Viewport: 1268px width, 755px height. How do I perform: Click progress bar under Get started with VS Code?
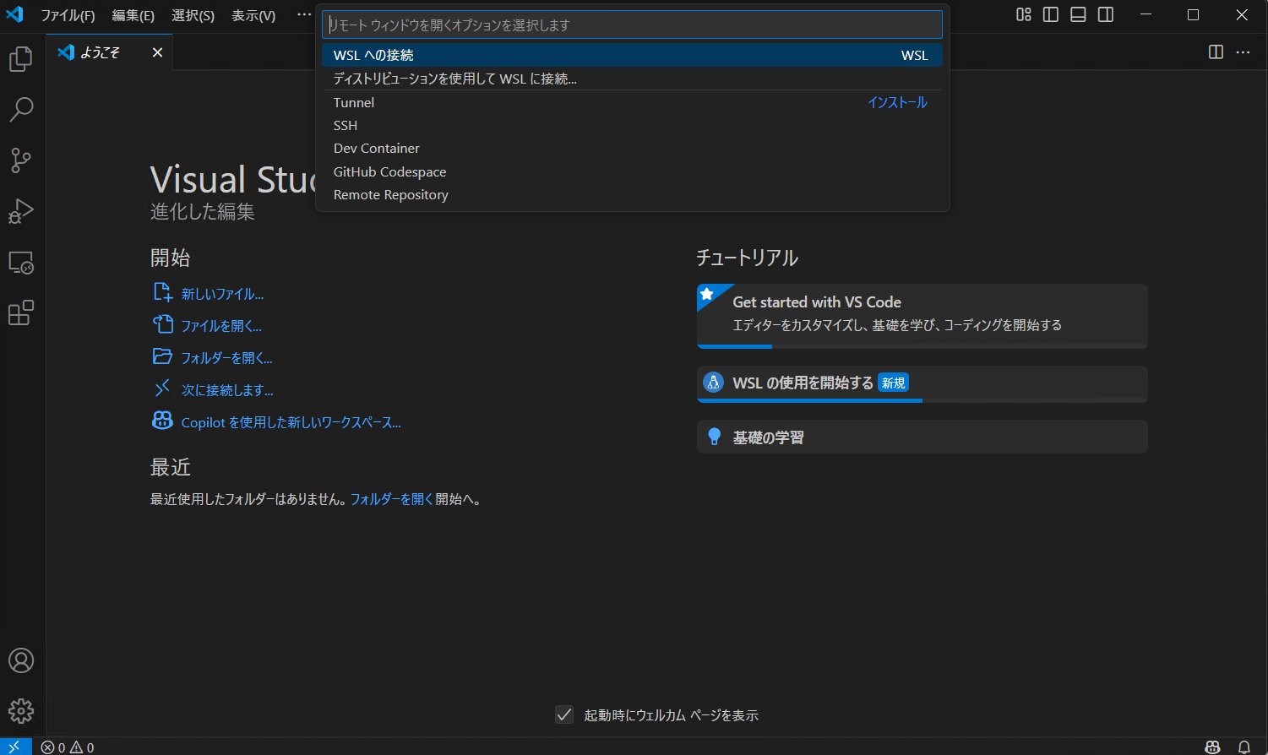[922, 346]
